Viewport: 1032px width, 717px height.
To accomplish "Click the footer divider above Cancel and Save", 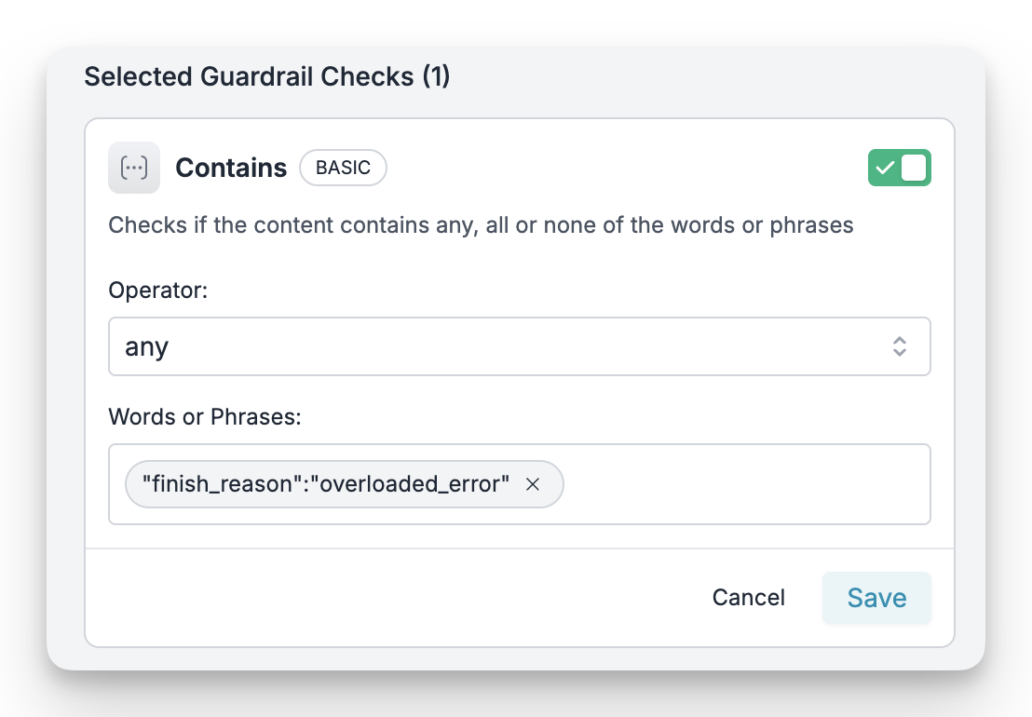I will (520, 548).
